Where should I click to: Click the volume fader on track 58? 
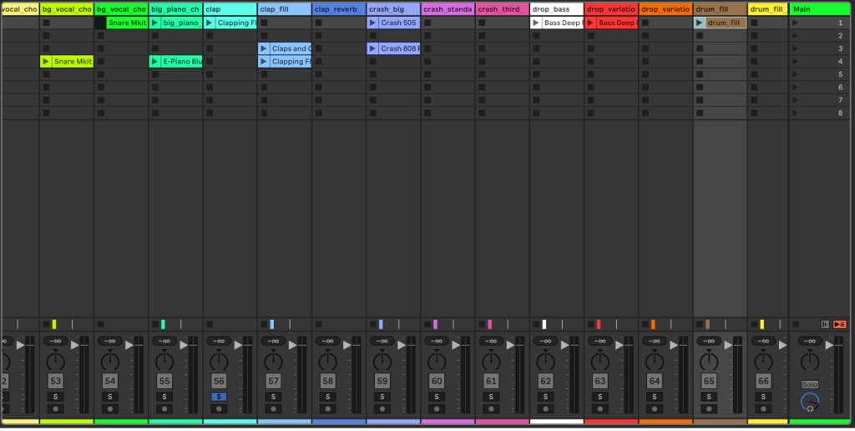tap(347, 345)
